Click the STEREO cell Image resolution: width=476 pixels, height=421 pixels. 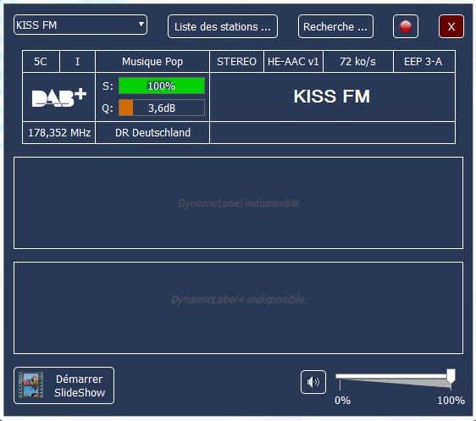point(236,62)
